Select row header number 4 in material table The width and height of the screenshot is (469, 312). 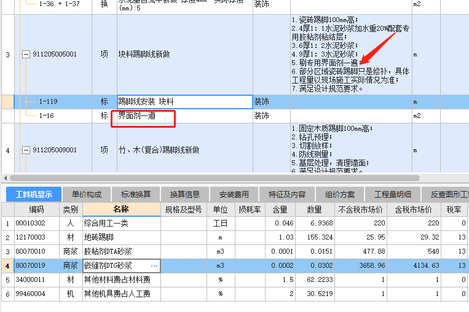tap(8, 266)
